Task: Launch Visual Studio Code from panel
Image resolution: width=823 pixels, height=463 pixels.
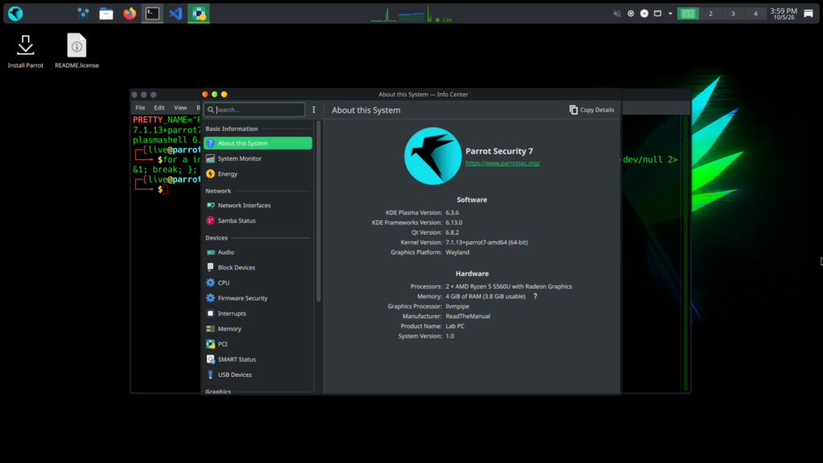Action: coord(175,14)
